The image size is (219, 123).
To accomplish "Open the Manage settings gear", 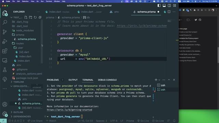I will [x=5, y=114].
